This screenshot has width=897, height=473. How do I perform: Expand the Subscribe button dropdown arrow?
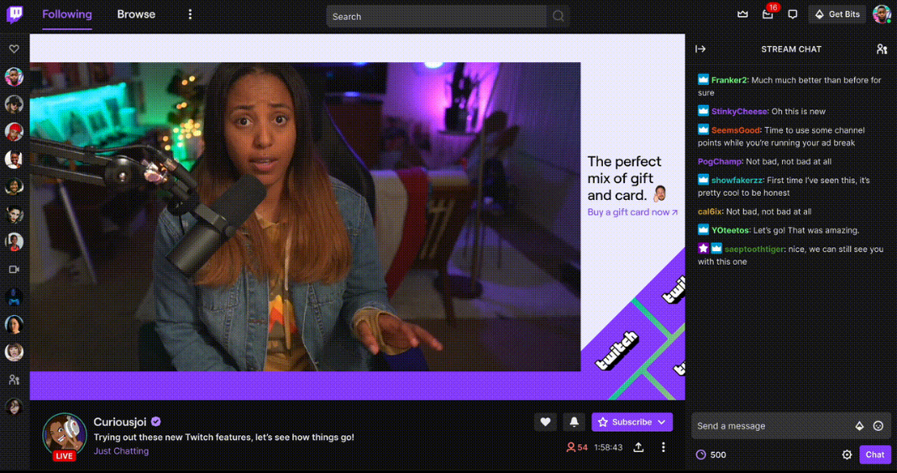[662, 422]
